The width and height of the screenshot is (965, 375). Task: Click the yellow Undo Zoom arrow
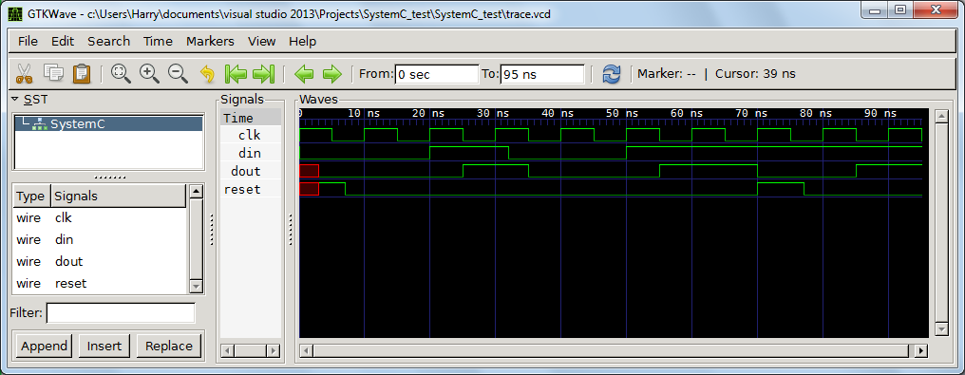tap(207, 74)
